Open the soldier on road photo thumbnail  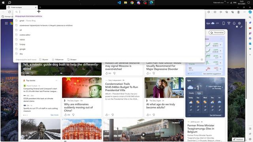tap(41, 129)
